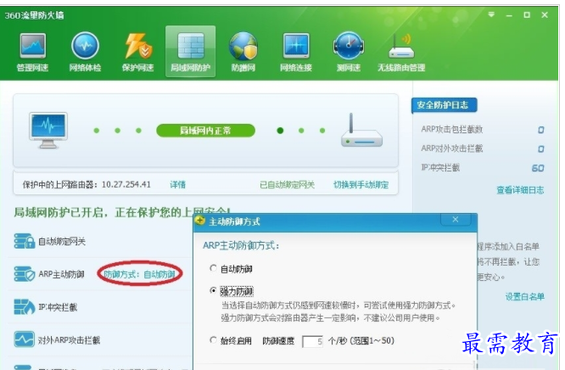Select the 始终启用 radio option
This screenshot has height=370, width=565.
pos(213,340)
